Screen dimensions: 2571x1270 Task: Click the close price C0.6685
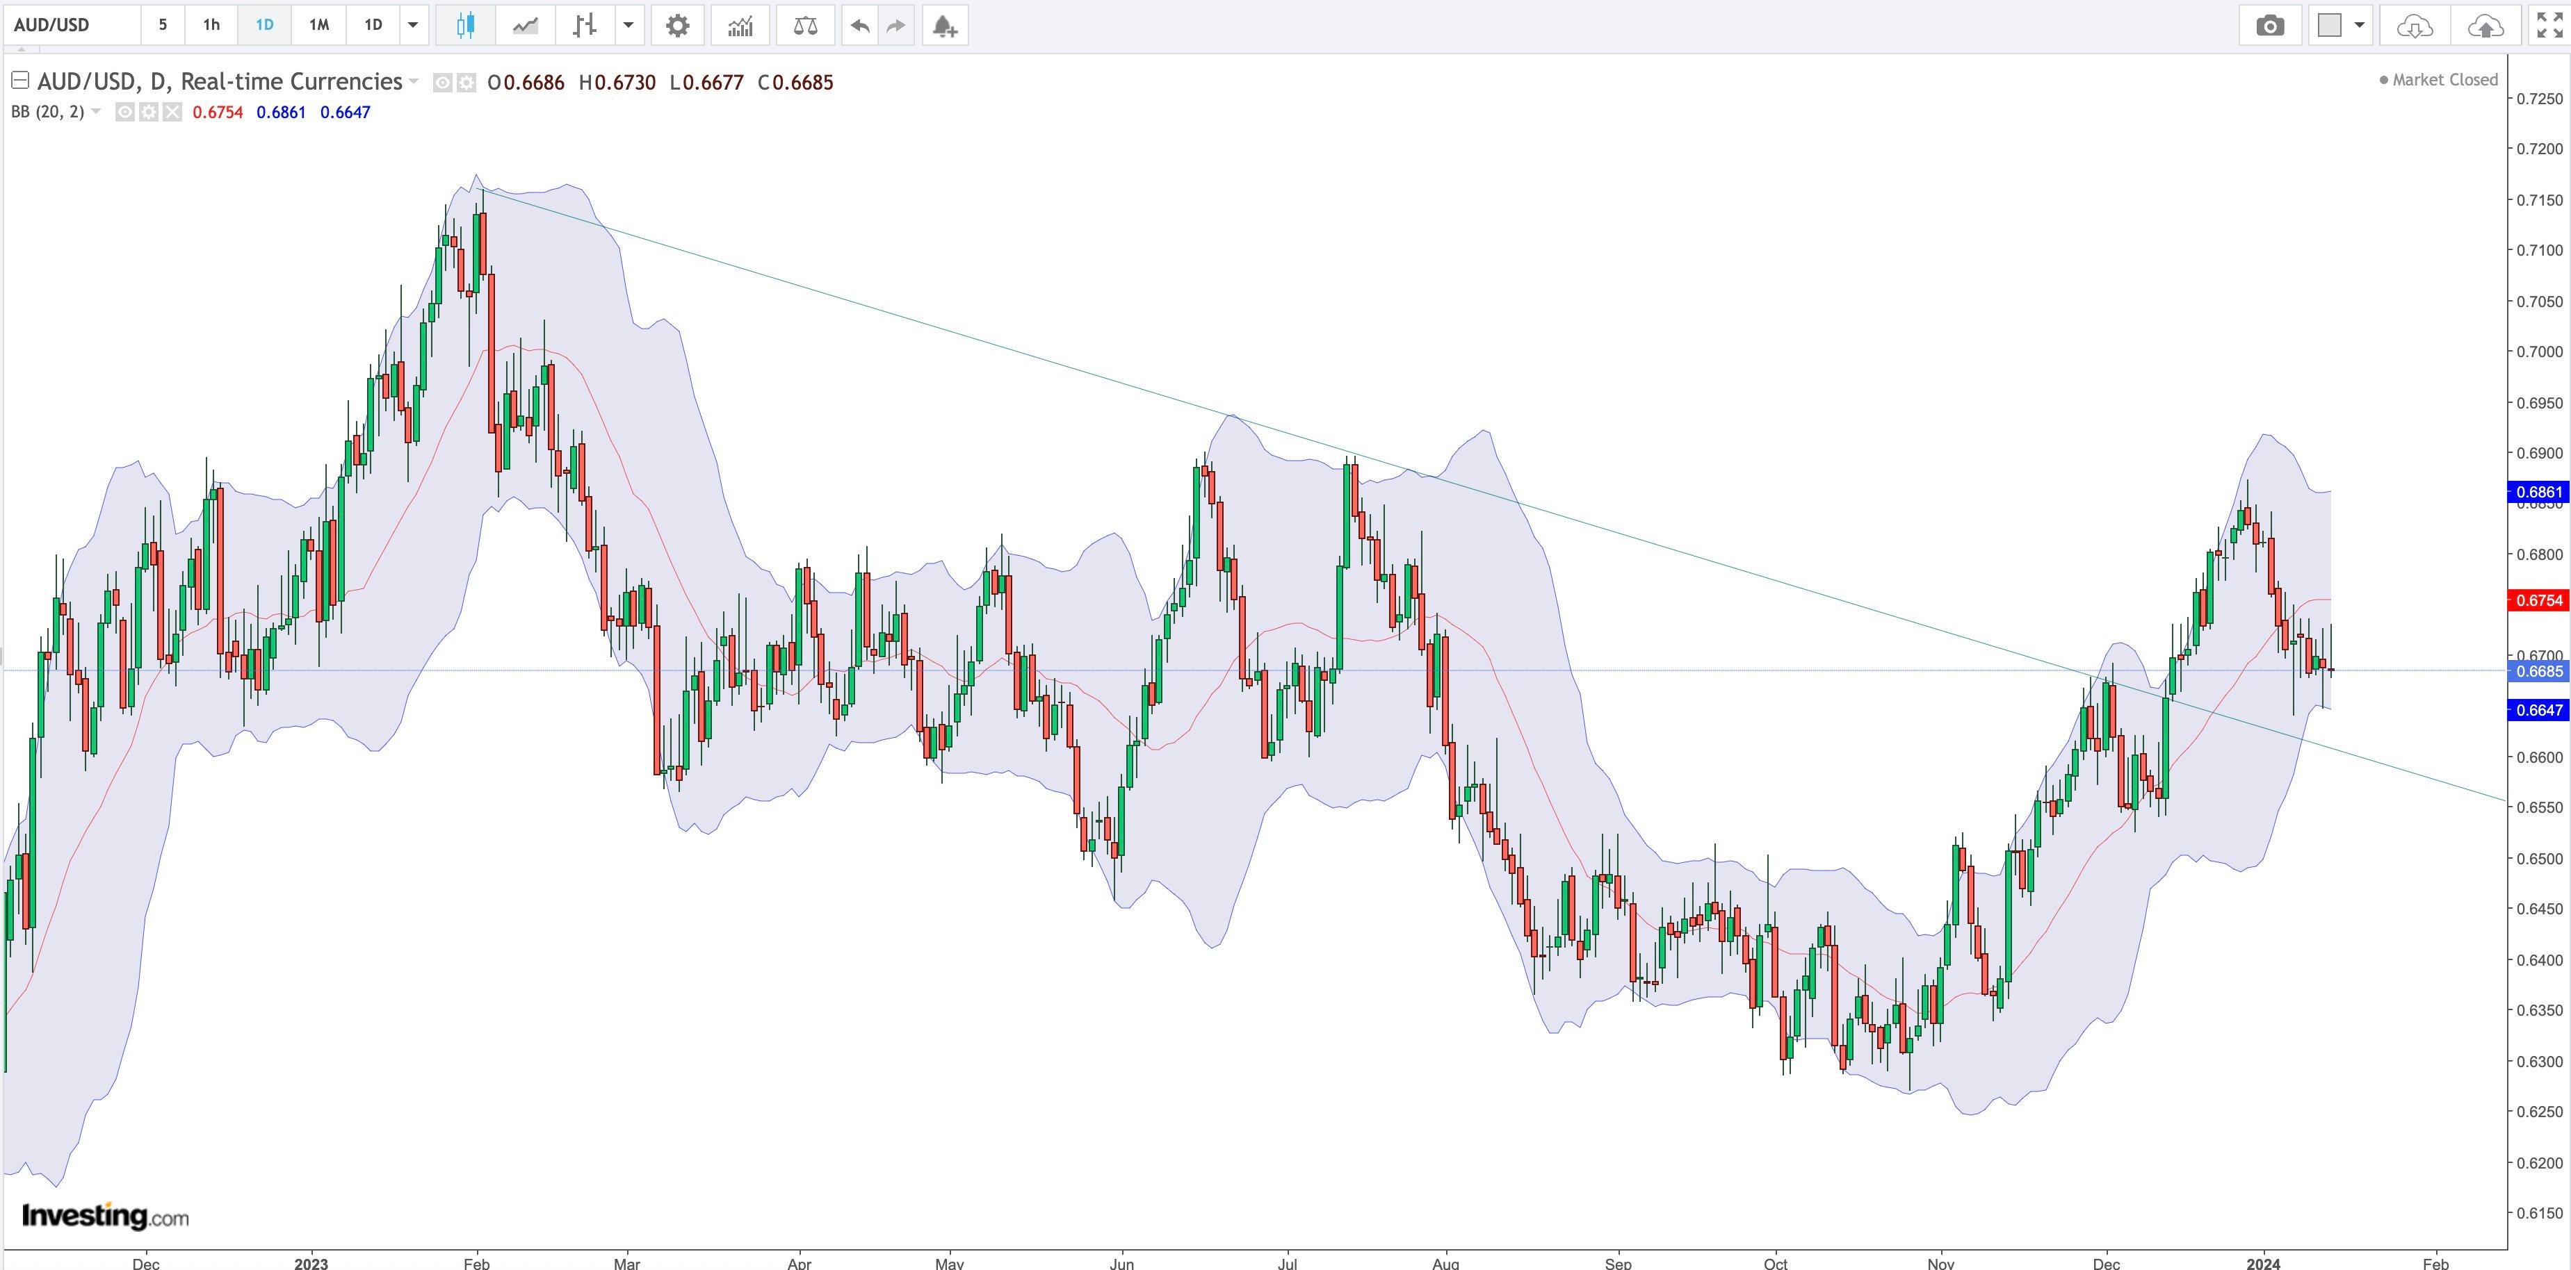tap(795, 83)
